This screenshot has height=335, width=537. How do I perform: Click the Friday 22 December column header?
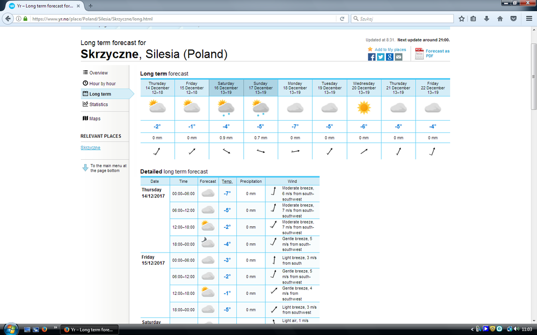(433, 88)
